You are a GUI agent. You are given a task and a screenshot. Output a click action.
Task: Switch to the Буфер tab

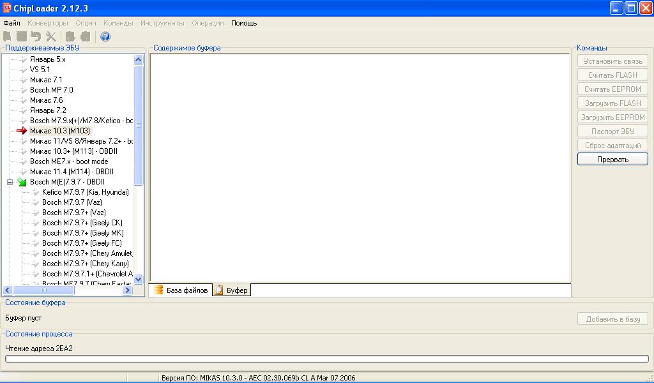pyautogui.click(x=232, y=290)
